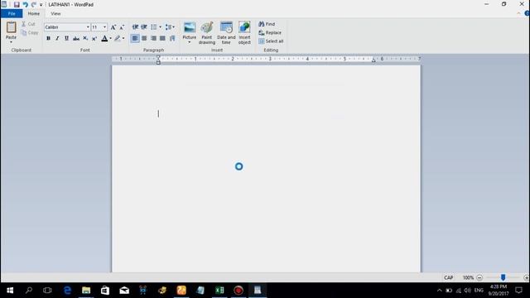Expand the Picture dropdown arrow
Image resolution: width=530 pixels, height=298 pixels.
click(190, 42)
